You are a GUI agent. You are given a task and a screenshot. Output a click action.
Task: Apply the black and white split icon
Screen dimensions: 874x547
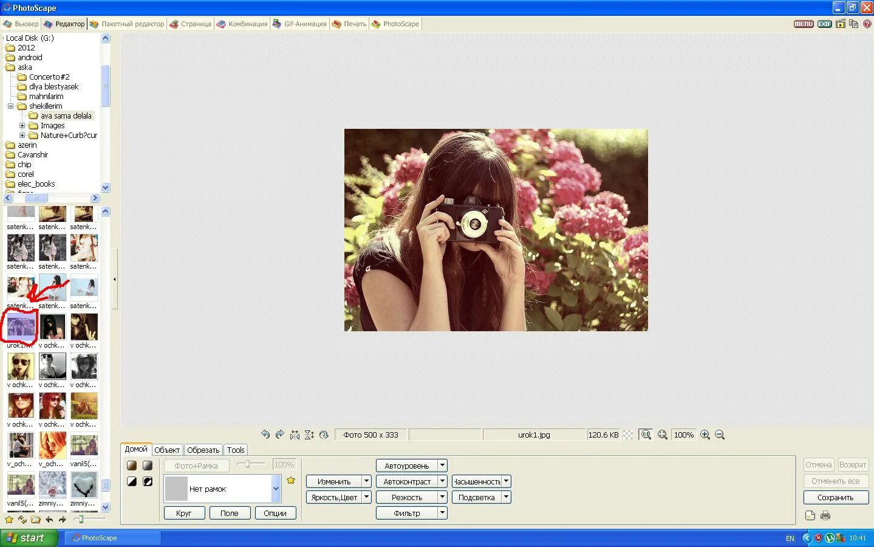click(x=132, y=481)
